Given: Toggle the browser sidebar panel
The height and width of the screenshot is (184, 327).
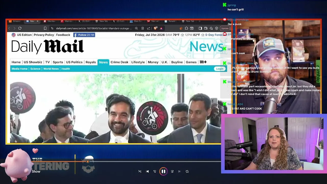Looking at the screenshot, I should pyautogui.click(x=200, y=28).
